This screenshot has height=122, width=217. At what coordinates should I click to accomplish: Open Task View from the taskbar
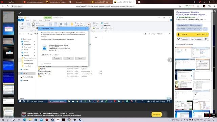(19, 120)
